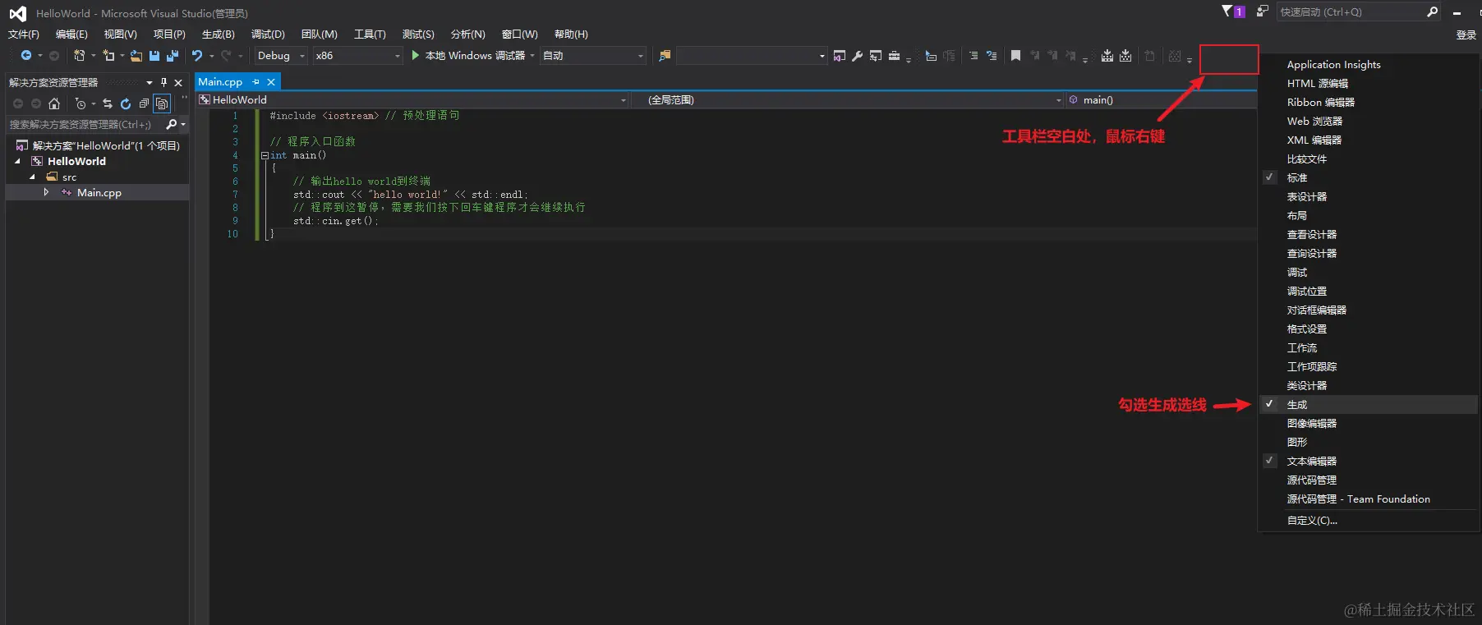Refresh the Solution Explorer

126,103
